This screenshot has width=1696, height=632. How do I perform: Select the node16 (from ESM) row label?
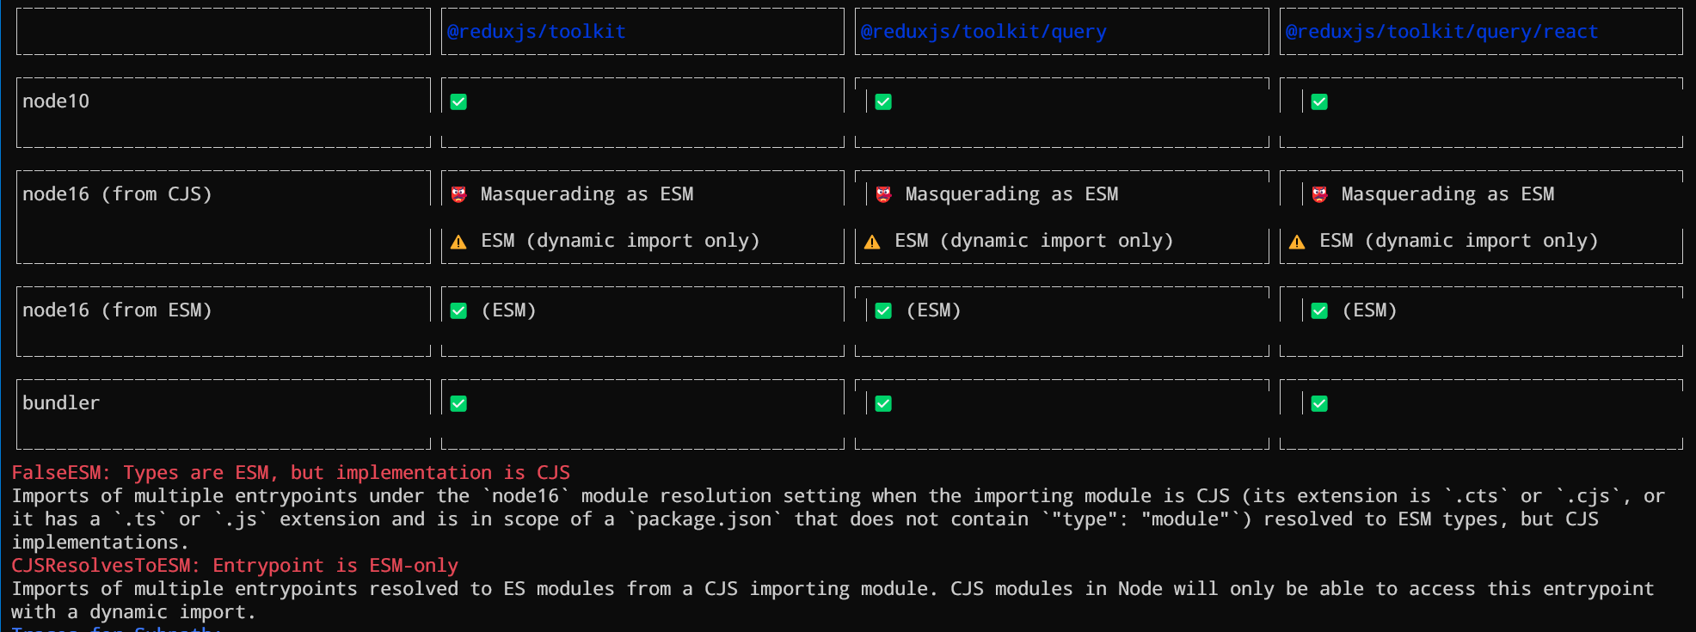[x=117, y=310]
